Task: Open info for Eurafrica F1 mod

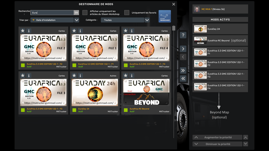Action: coord(80,31)
